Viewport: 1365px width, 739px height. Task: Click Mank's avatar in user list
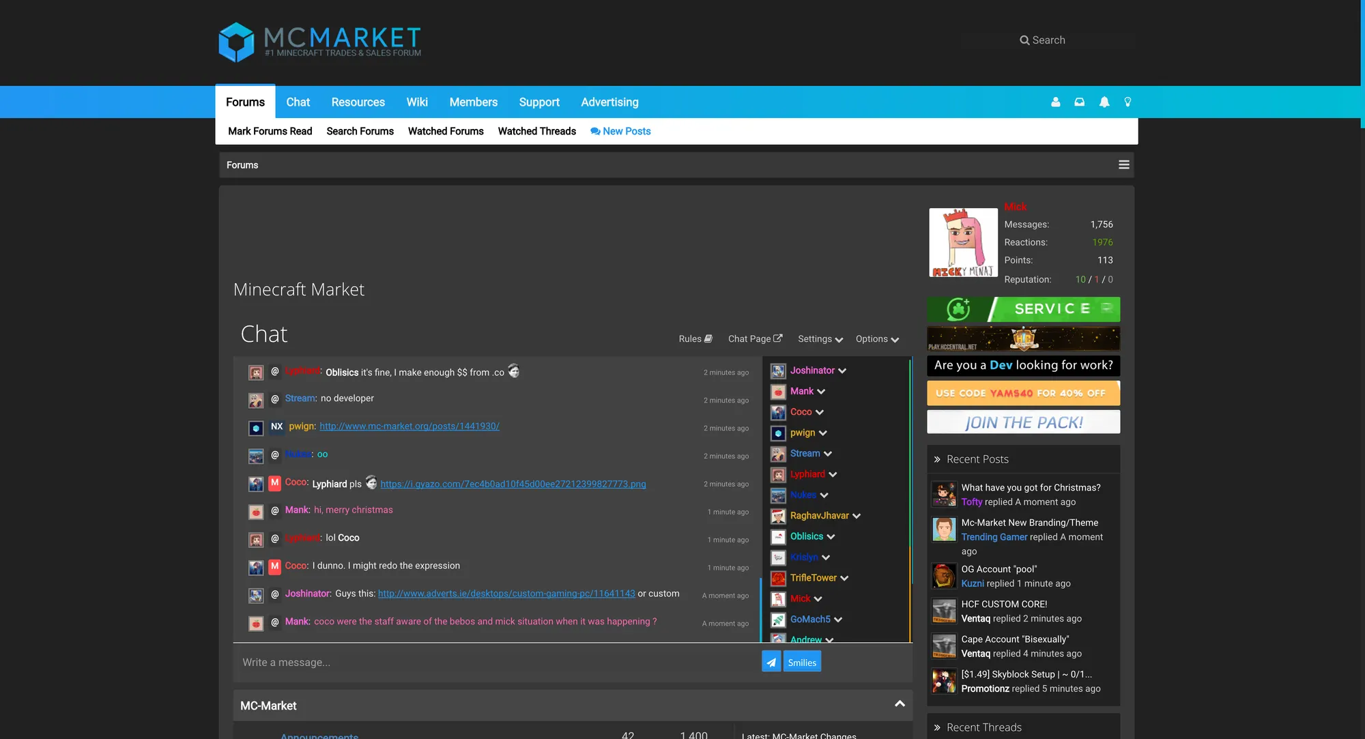click(x=778, y=392)
